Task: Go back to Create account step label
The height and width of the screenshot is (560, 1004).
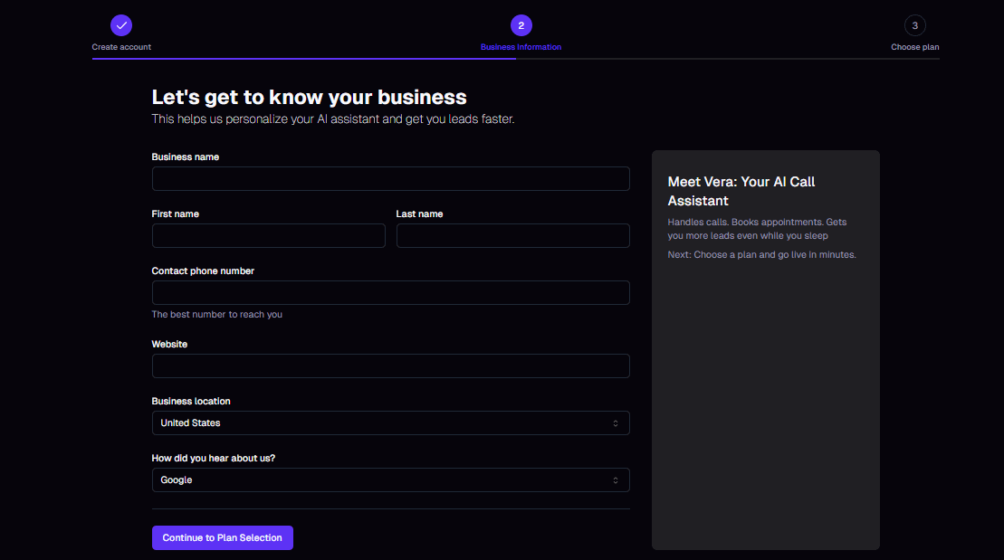Action: 121,47
